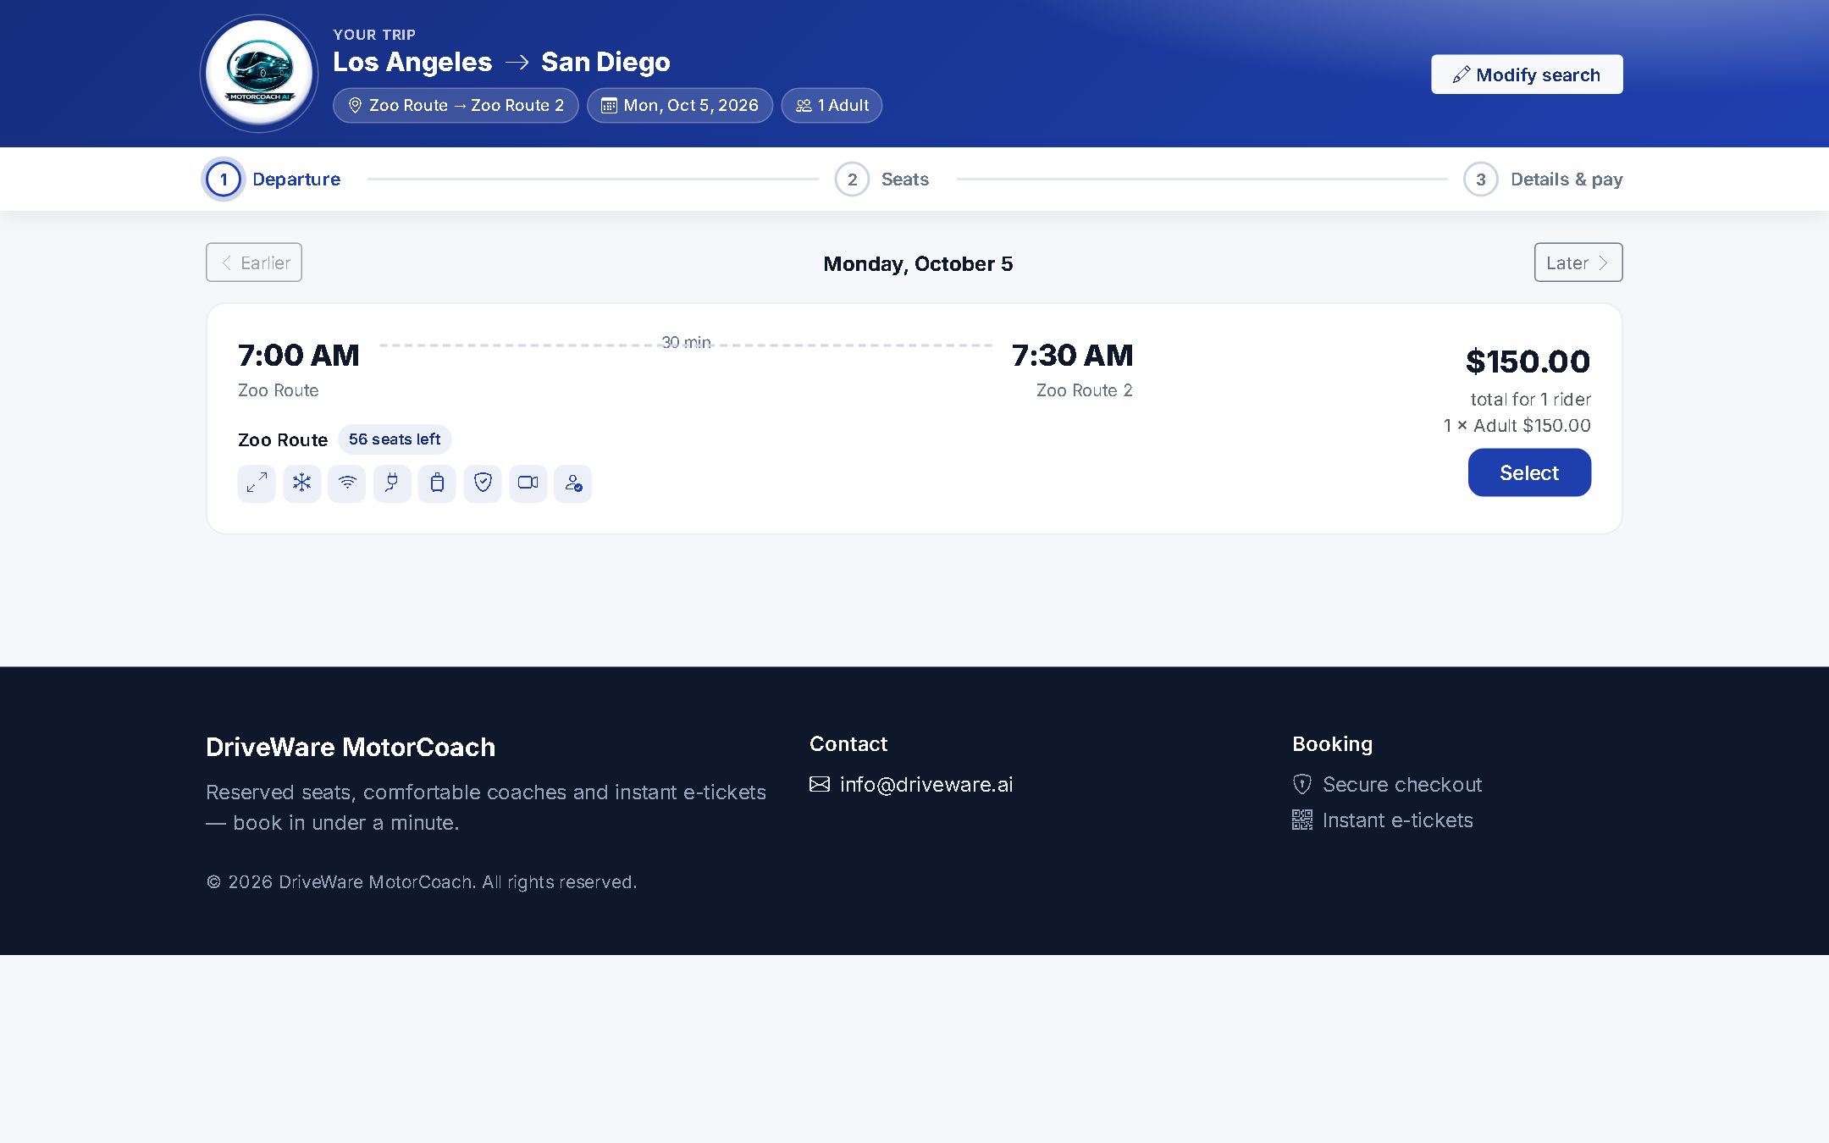Image resolution: width=1829 pixels, height=1143 pixels.
Task: Show earlier departures
Action: [x=254, y=262]
